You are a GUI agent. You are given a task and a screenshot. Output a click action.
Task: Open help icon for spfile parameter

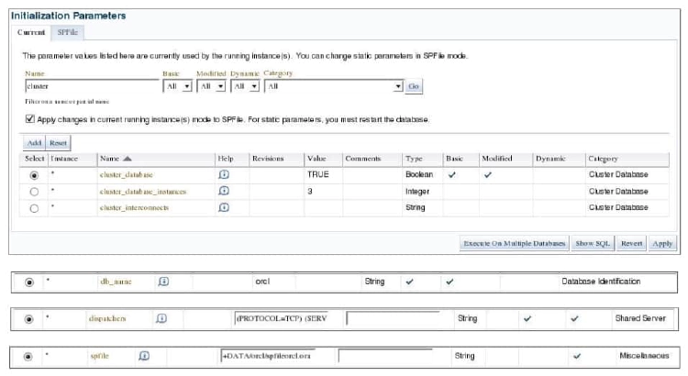(x=144, y=356)
